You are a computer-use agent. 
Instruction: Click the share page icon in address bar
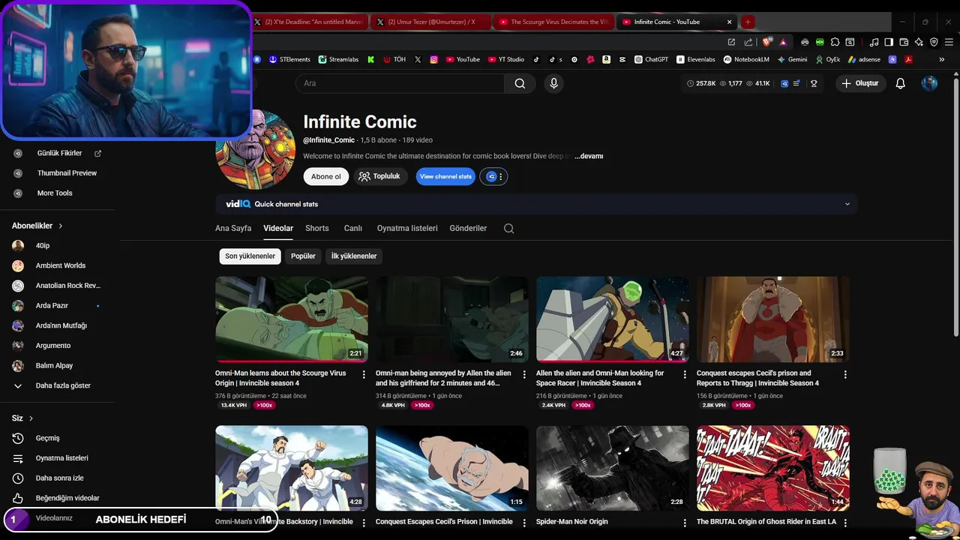[x=748, y=42]
